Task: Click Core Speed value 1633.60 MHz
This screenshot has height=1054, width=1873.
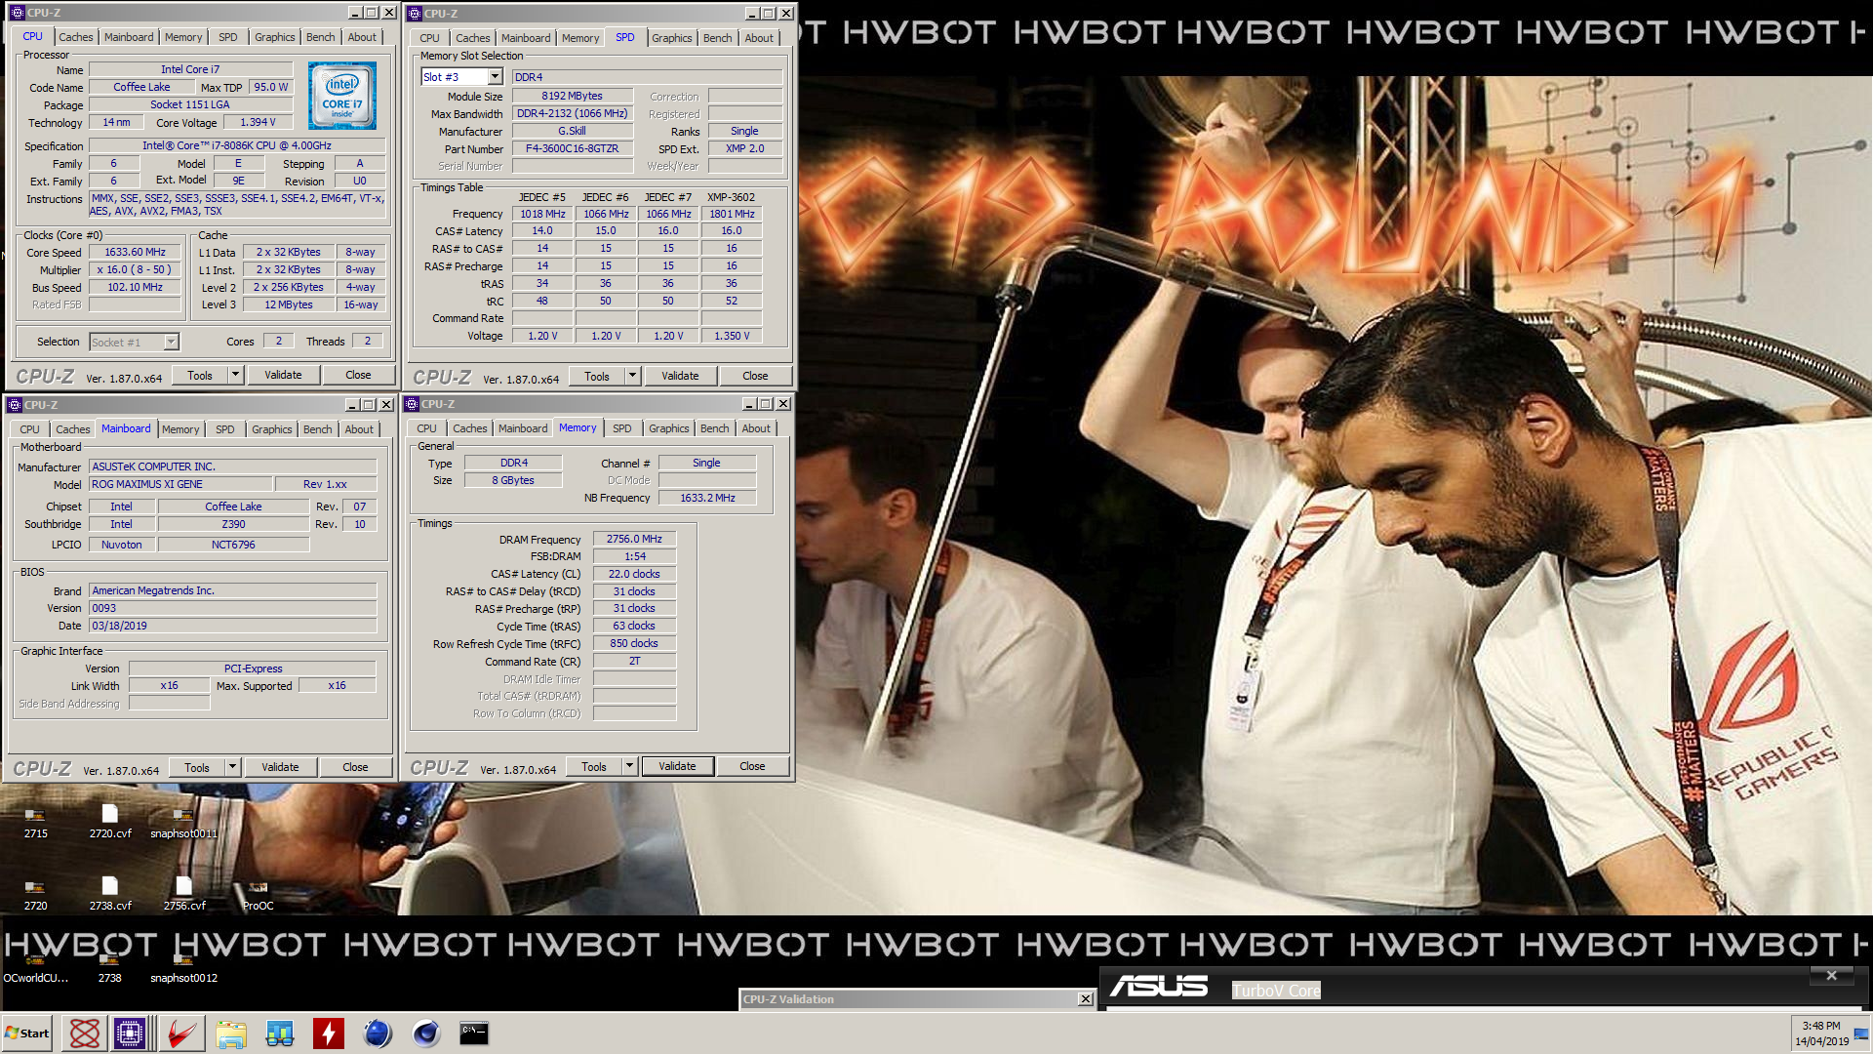Action: tap(135, 252)
